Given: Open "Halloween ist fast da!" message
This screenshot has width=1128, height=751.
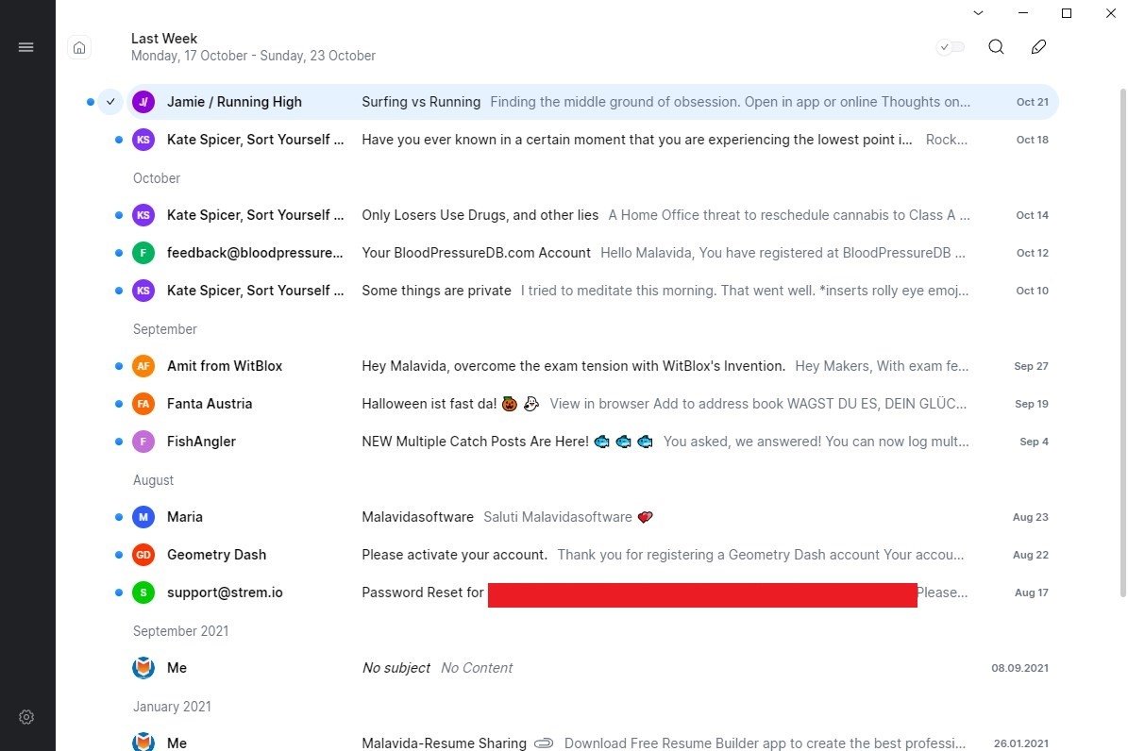Looking at the screenshot, I should pos(429,404).
